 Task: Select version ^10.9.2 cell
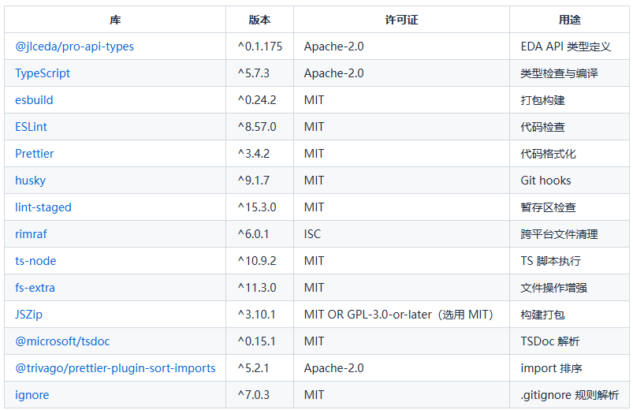[259, 260]
